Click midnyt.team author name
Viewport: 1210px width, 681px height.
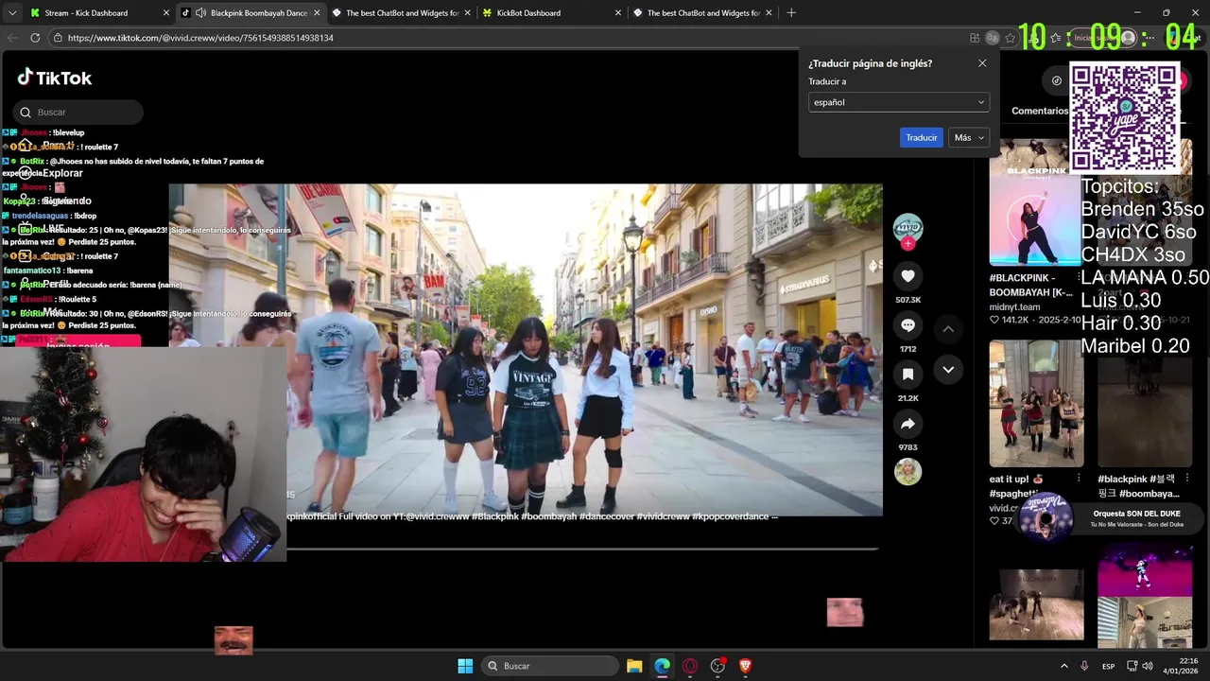[x=1014, y=307]
